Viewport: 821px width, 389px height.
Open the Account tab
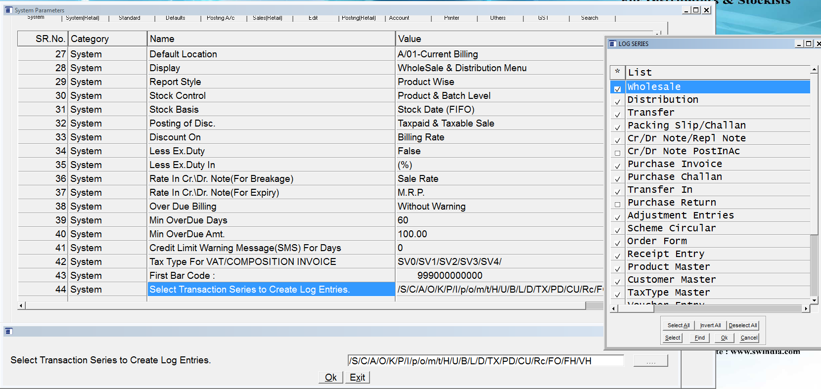pos(399,18)
